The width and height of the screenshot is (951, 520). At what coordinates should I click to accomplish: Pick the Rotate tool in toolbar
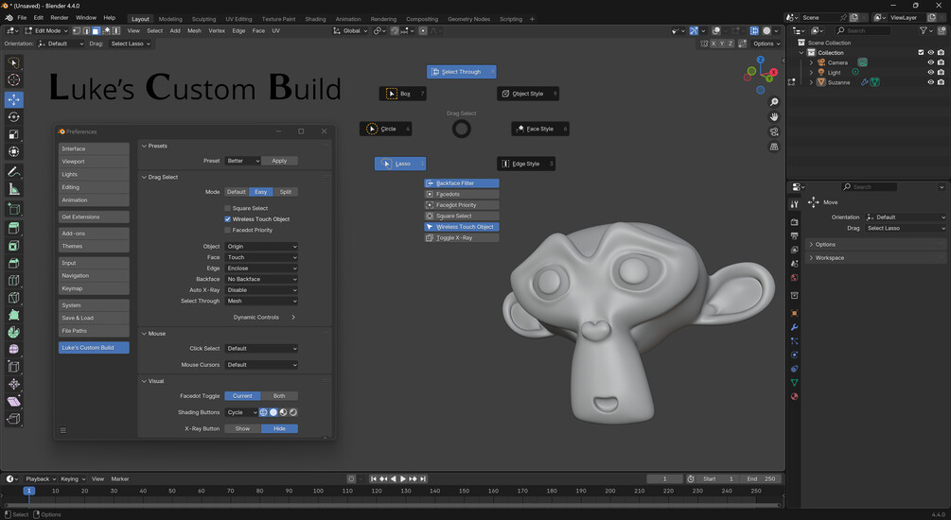(x=13, y=117)
